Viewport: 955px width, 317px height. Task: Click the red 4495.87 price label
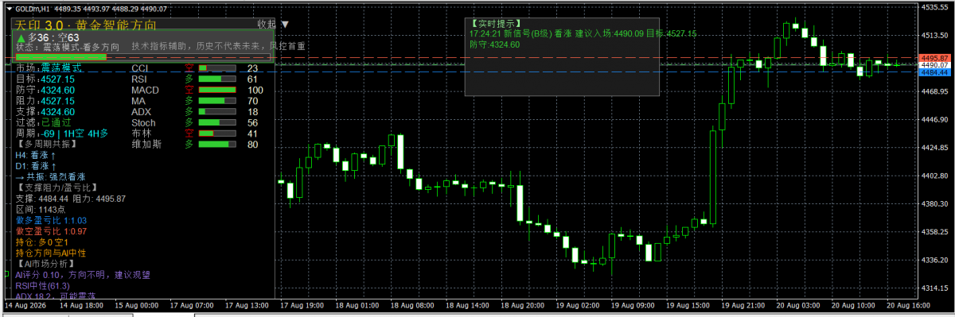pos(934,58)
